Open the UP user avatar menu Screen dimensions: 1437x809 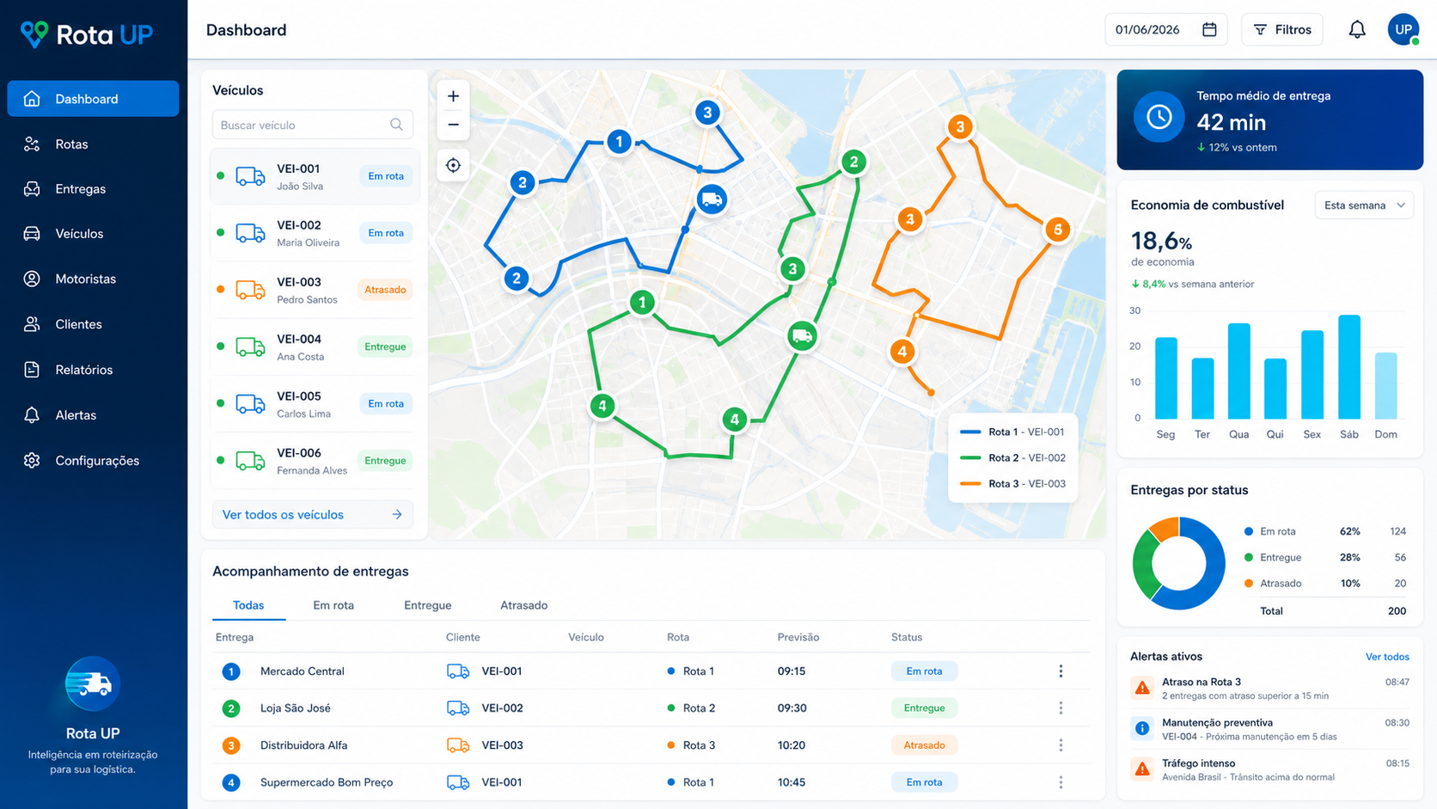click(1403, 29)
